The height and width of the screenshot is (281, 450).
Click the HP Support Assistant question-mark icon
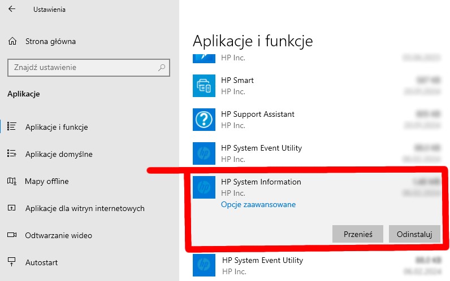pos(204,120)
